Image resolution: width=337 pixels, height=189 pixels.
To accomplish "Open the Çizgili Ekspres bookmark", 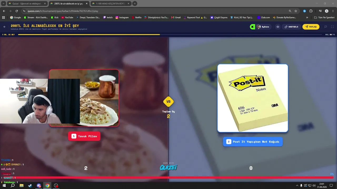I will coord(219,18).
